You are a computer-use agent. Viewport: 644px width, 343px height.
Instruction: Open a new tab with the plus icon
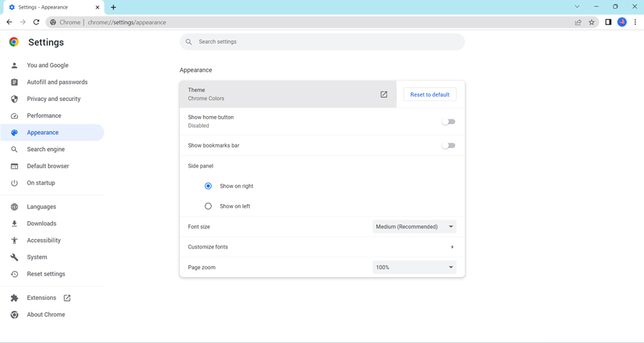click(x=113, y=7)
